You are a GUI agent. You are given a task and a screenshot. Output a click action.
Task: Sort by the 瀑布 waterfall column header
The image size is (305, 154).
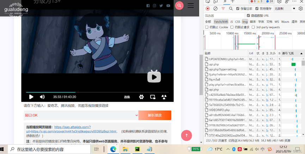point(292,53)
